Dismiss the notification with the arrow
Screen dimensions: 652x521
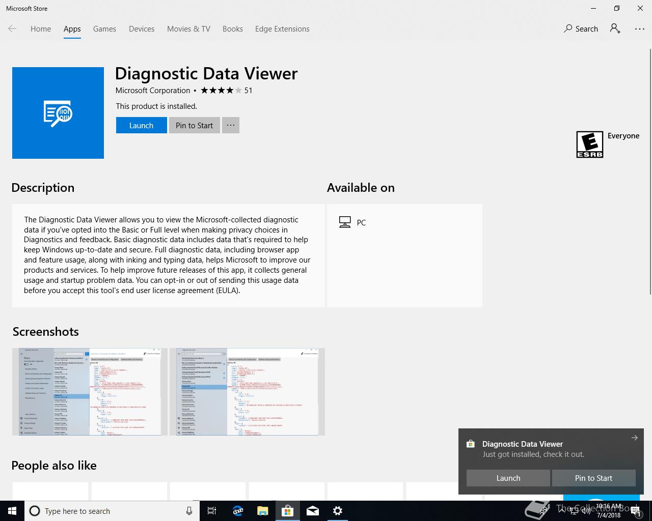pyautogui.click(x=634, y=438)
